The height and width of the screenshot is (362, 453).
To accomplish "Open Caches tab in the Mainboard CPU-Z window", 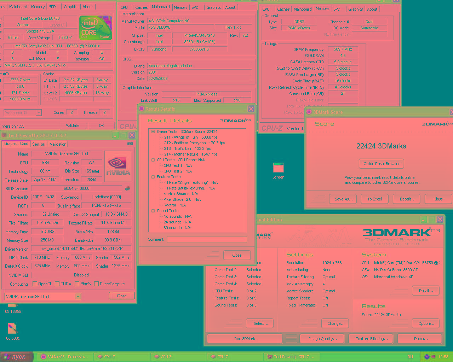I will pyautogui.click(x=142, y=7).
